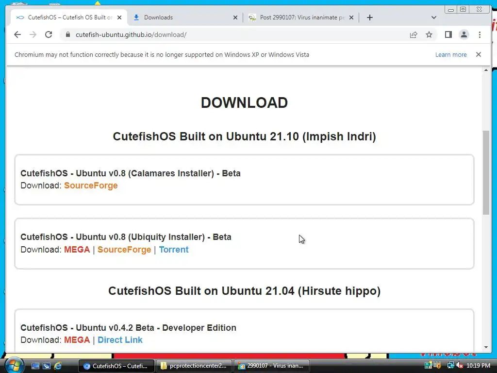Open the Windows Start orb
This screenshot has width=497, height=373.
14,366
